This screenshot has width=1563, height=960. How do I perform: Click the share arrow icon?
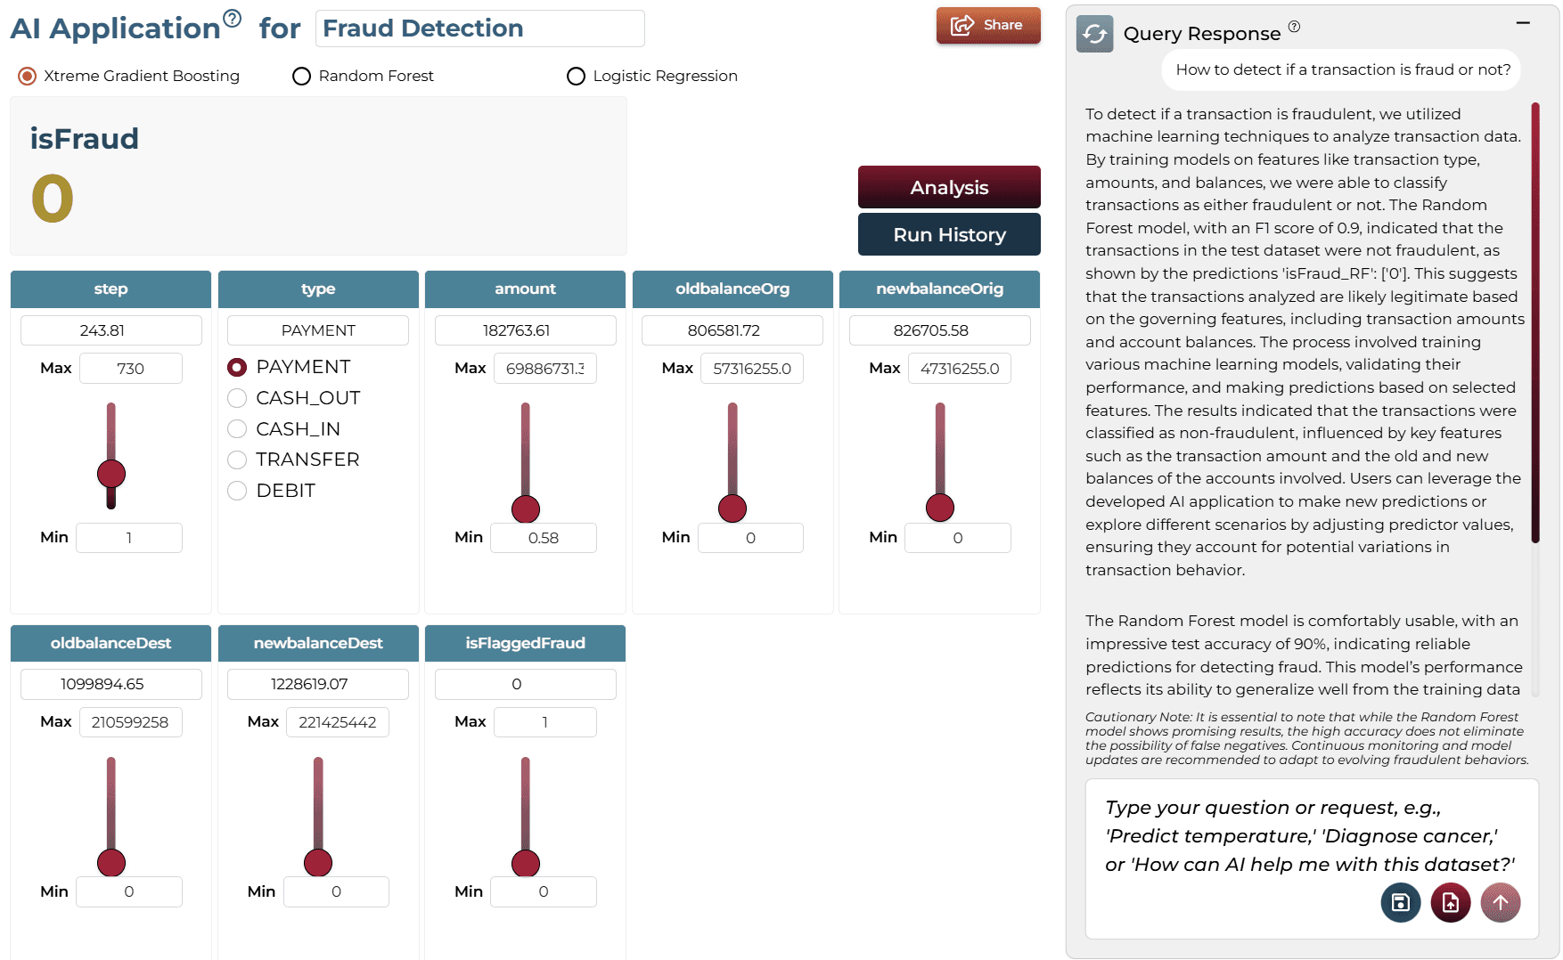962,25
